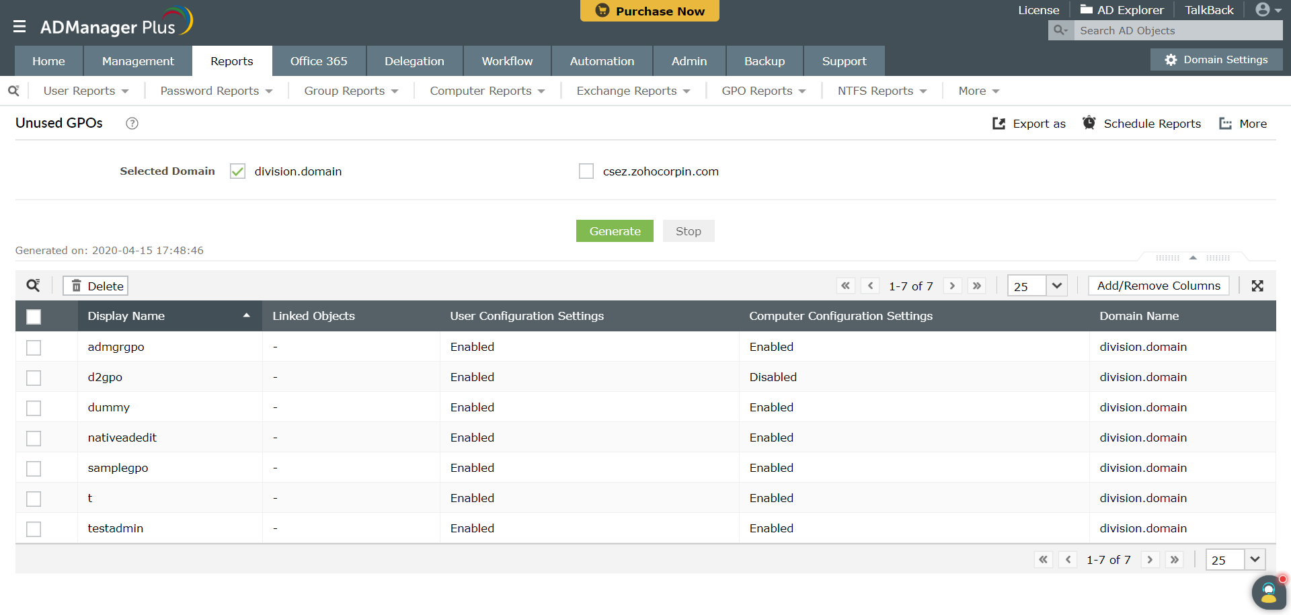Expand the More reports dropdown in submenu
1291x615 pixels.
[979, 91]
